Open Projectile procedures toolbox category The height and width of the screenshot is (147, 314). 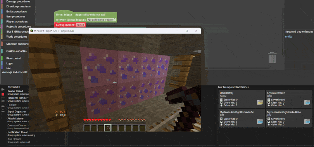tap(19, 27)
